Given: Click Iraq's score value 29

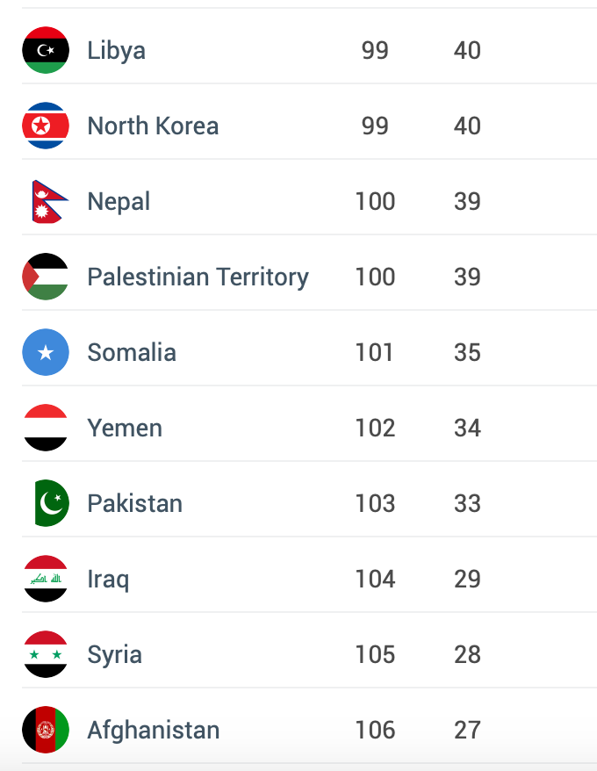Looking at the screenshot, I should click(x=467, y=580).
